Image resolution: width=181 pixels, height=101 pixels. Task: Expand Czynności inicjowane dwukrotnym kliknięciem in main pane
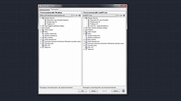click(41, 42)
